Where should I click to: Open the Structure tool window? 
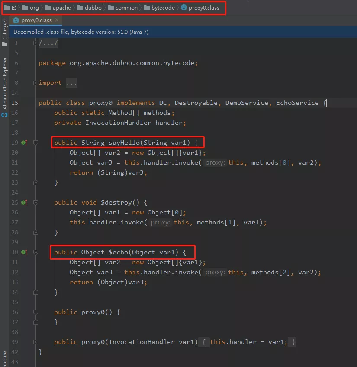click(x=5, y=359)
